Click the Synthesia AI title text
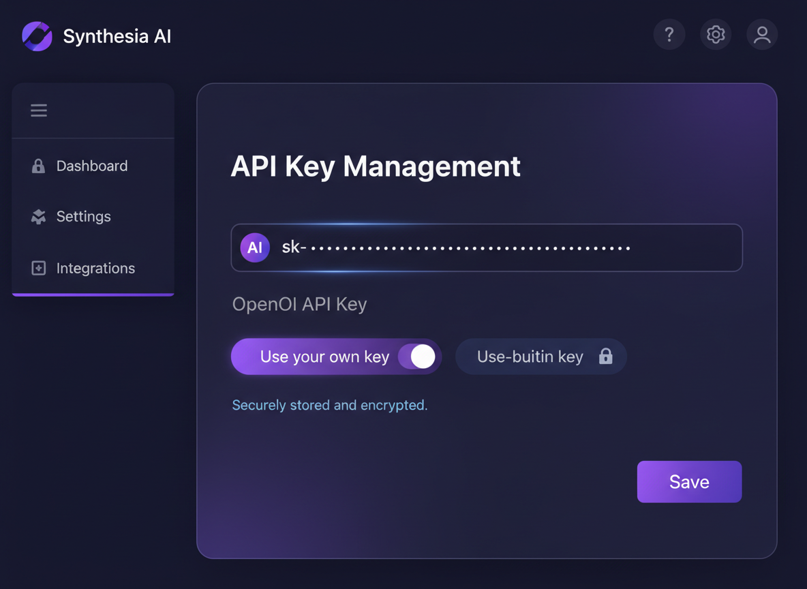Viewport: 807px width, 589px height. (x=117, y=37)
